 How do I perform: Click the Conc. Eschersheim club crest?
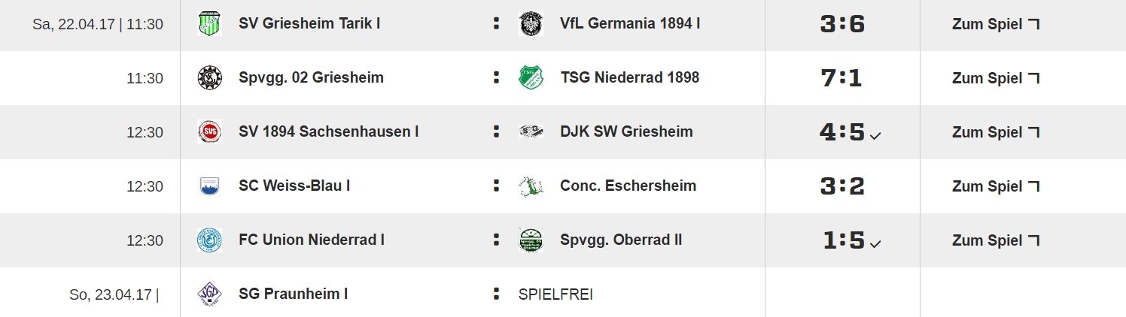531,186
